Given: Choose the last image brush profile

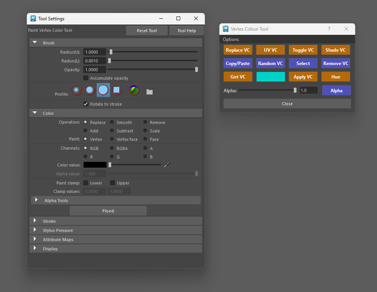Looking at the screenshot, I should (134, 90).
